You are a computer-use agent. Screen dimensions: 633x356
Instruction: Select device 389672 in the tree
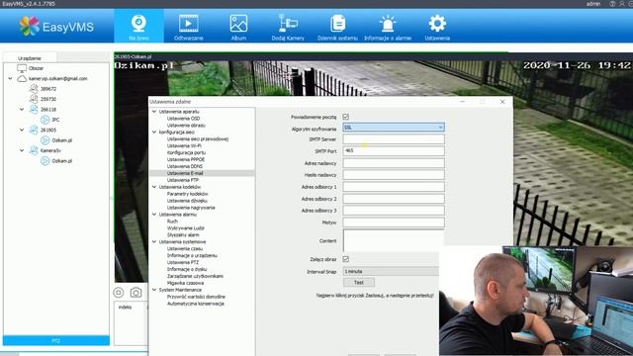point(48,89)
